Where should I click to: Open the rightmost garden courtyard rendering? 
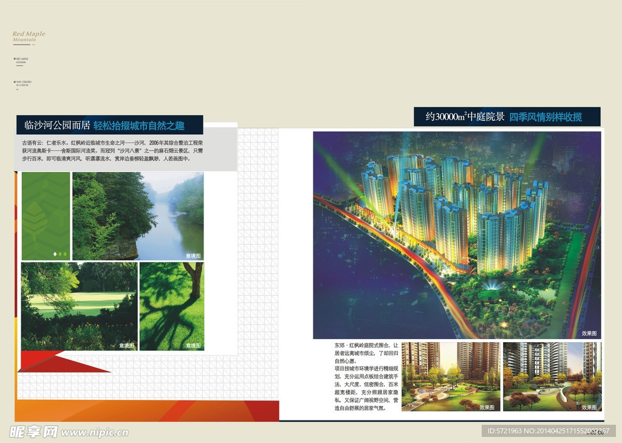[552, 377]
